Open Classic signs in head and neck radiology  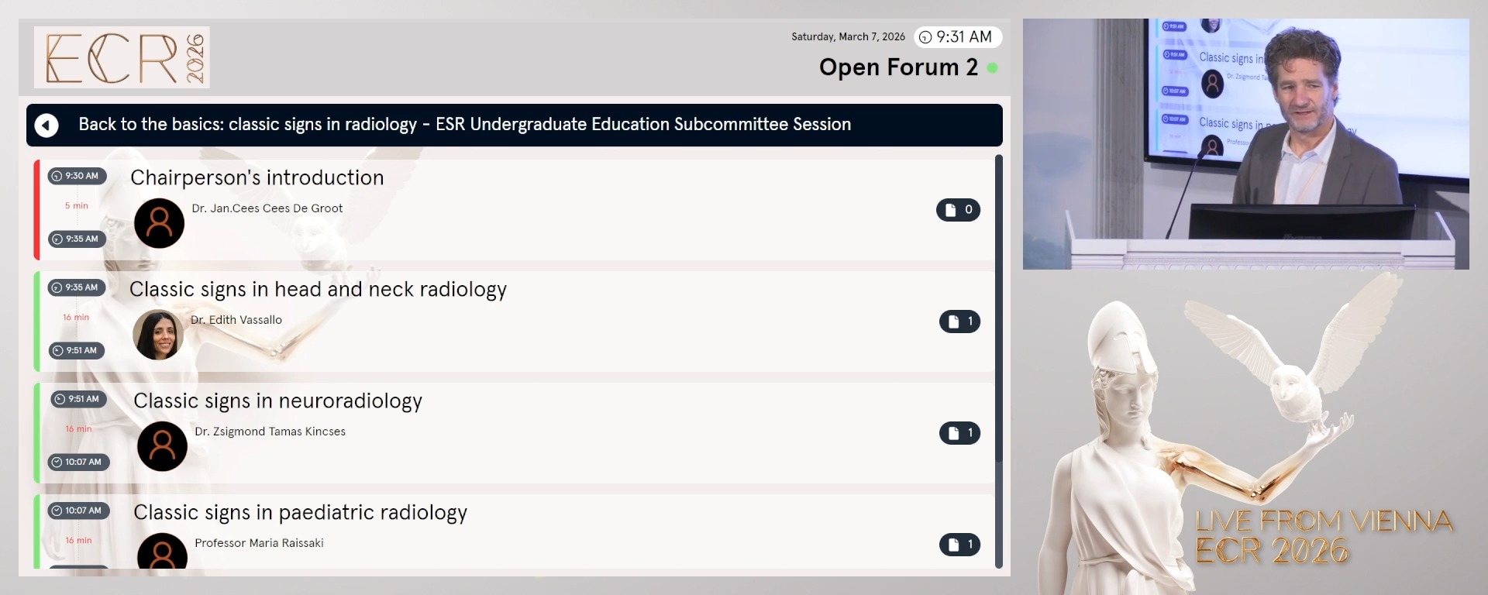tap(318, 290)
